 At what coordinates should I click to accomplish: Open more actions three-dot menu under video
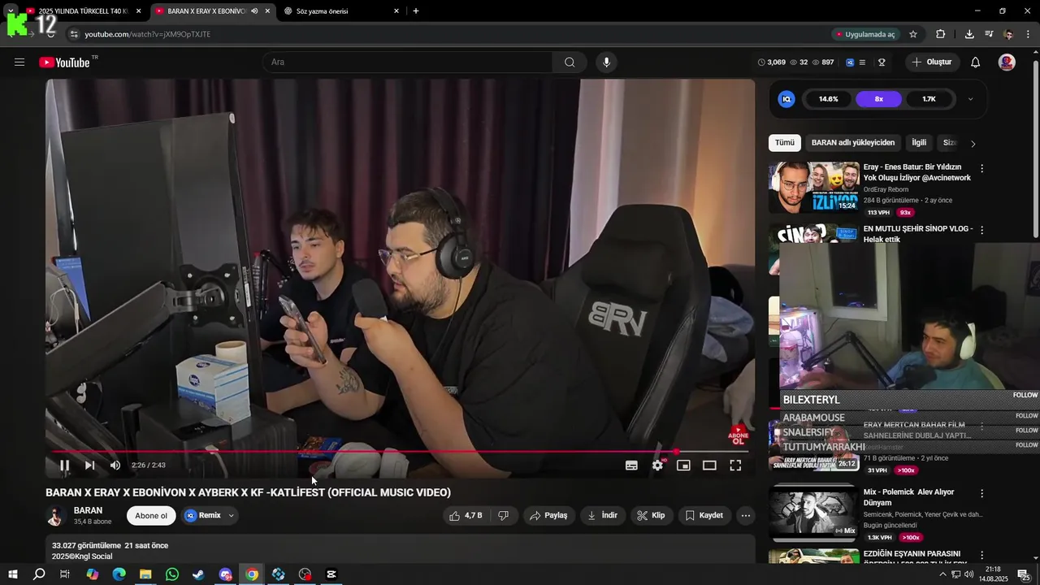(746, 516)
